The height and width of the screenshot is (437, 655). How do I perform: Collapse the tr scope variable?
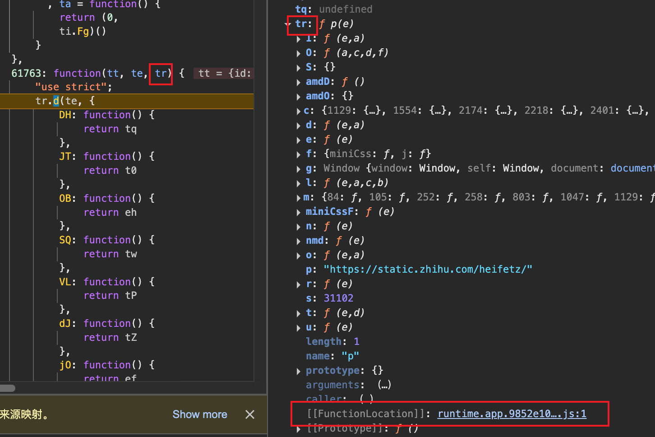(x=288, y=24)
